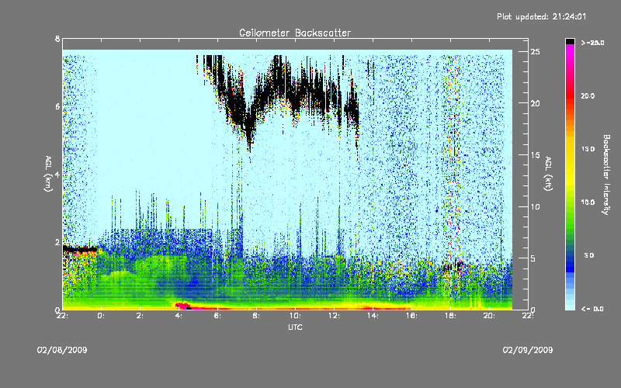Click the start date 02/08/2009

click(x=62, y=350)
